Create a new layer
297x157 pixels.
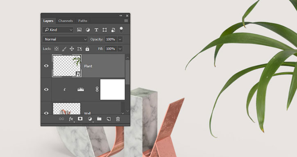coord(109,119)
